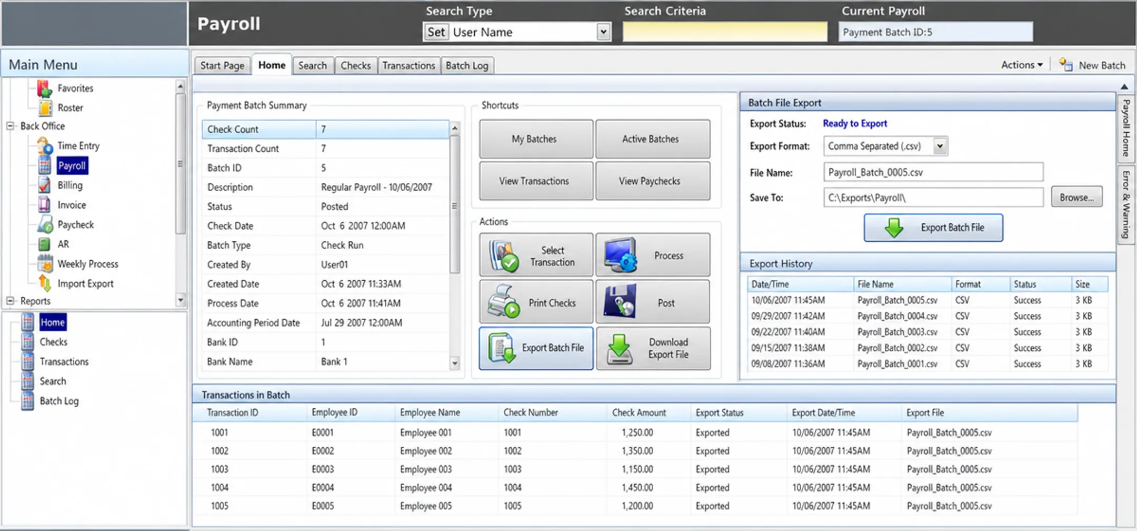Click the Search Criteria input field

point(725,32)
